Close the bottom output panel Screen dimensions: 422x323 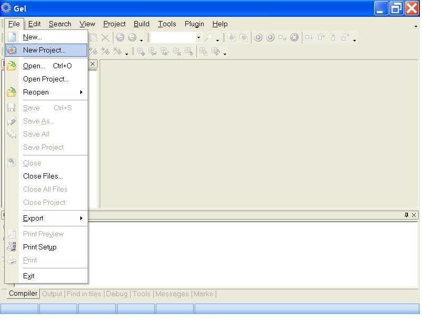pos(414,215)
